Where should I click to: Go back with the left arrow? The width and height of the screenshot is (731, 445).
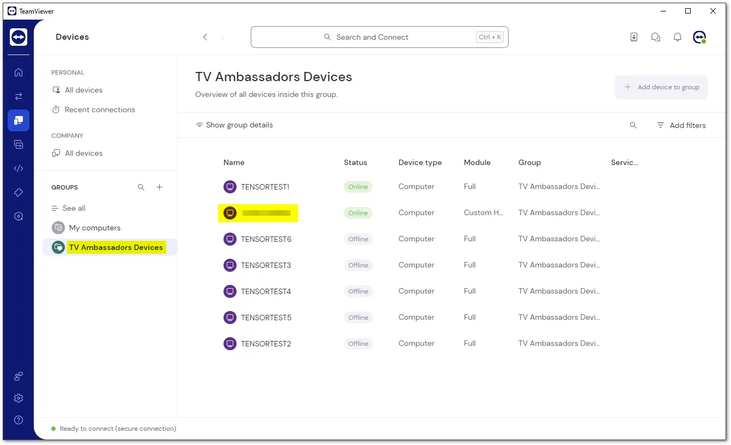click(x=205, y=37)
